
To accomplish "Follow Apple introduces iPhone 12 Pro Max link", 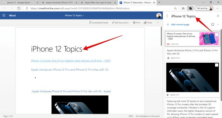I will 70,70.
